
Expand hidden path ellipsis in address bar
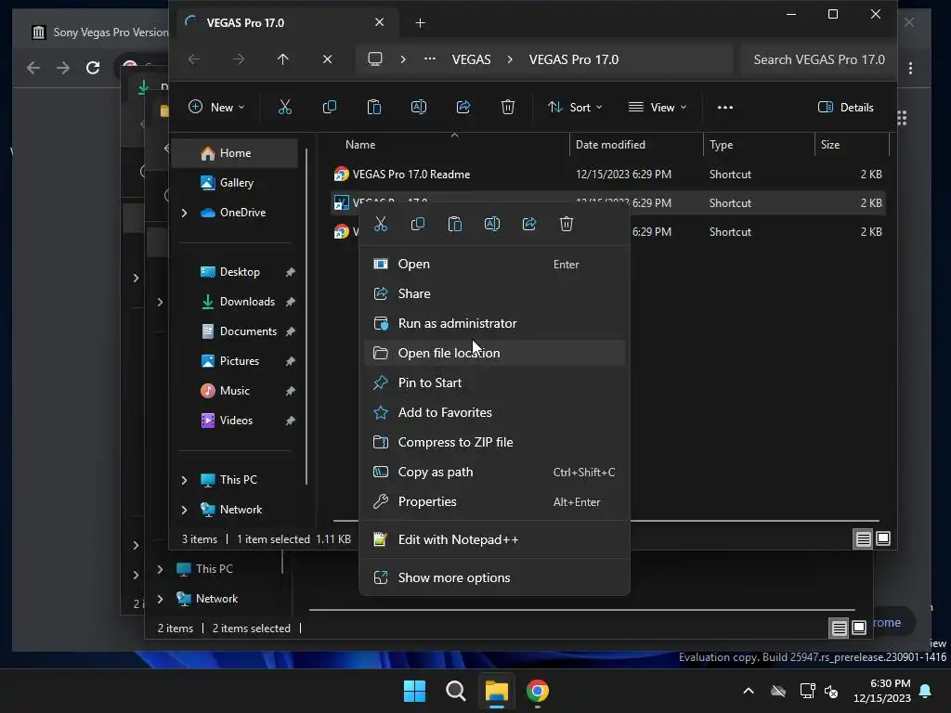430,59
